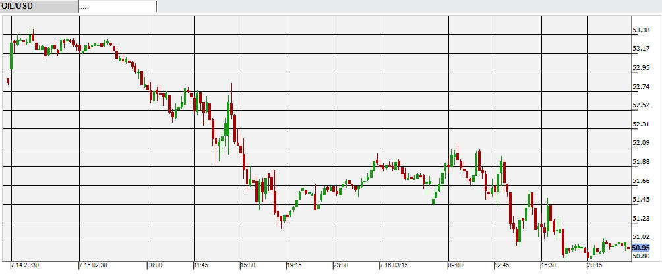The width and height of the screenshot is (662, 276).
Task: Select the OIL/USD chart tab
Action: [x=38, y=7]
